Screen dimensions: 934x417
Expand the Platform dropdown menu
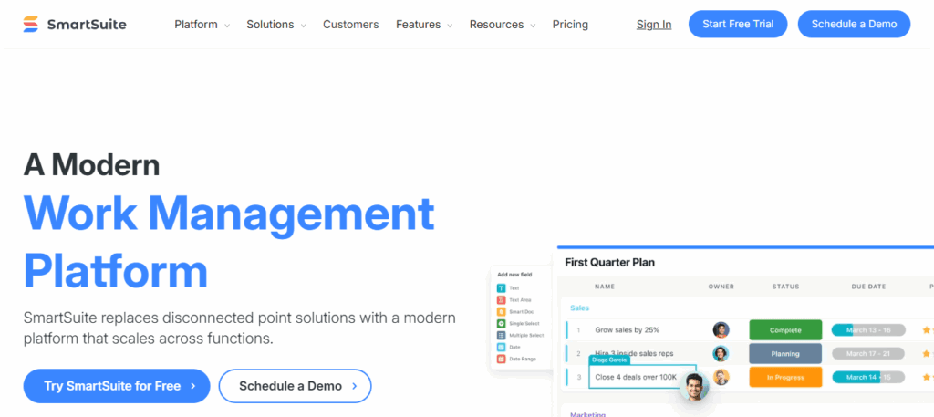click(202, 25)
